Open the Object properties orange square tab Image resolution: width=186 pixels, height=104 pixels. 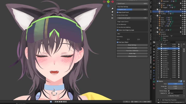tap(154, 68)
